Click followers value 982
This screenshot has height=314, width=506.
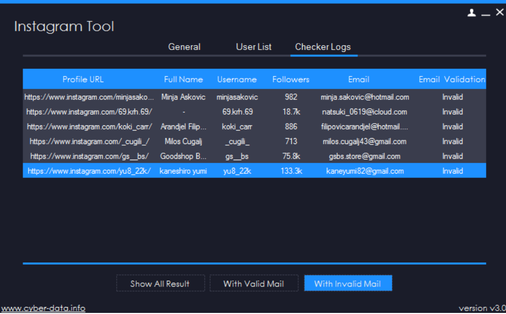[291, 97]
